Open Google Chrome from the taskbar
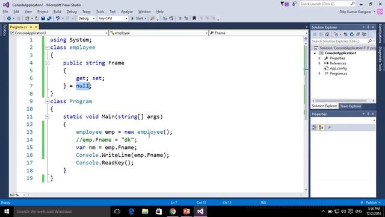The width and height of the screenshot is (385, 217). pos(173,212)
